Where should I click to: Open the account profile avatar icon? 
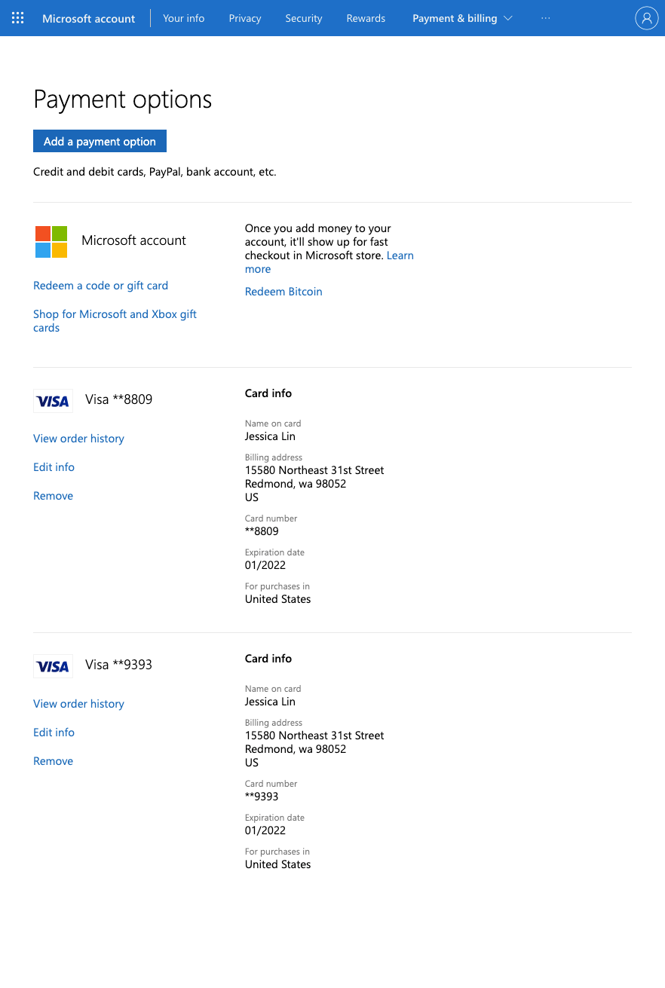click(x=646, y=18)
